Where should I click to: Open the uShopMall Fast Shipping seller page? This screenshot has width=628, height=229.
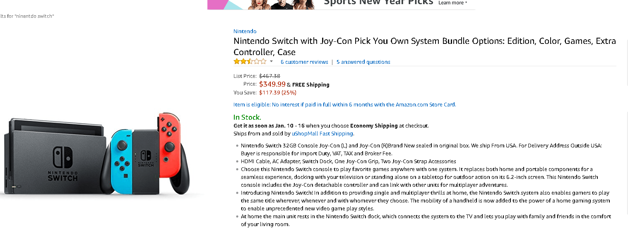(322, 134)
